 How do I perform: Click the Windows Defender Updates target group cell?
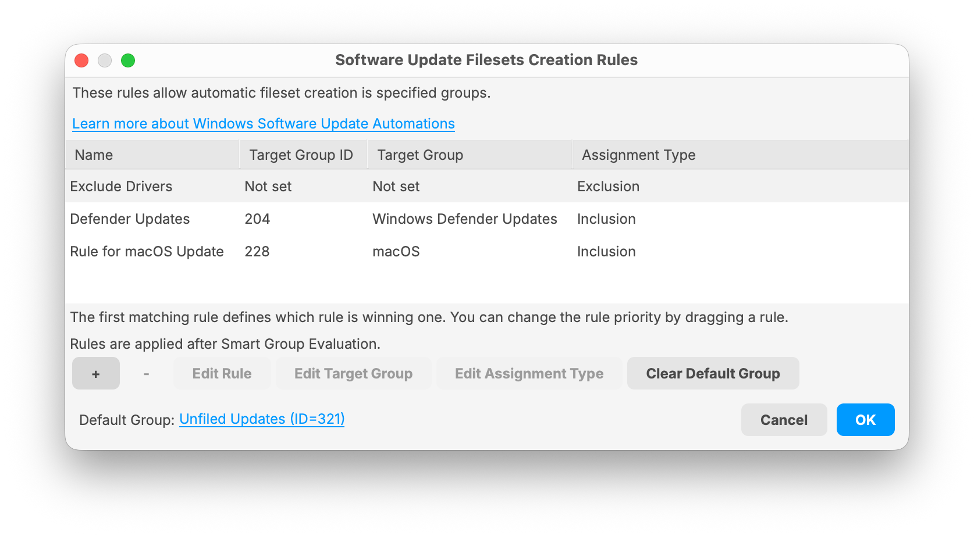465,219
